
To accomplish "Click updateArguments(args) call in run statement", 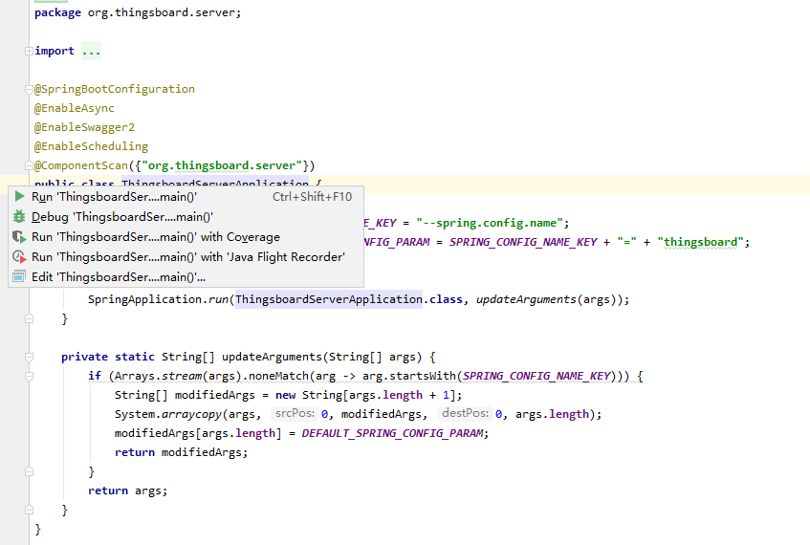I will [549, 299].
